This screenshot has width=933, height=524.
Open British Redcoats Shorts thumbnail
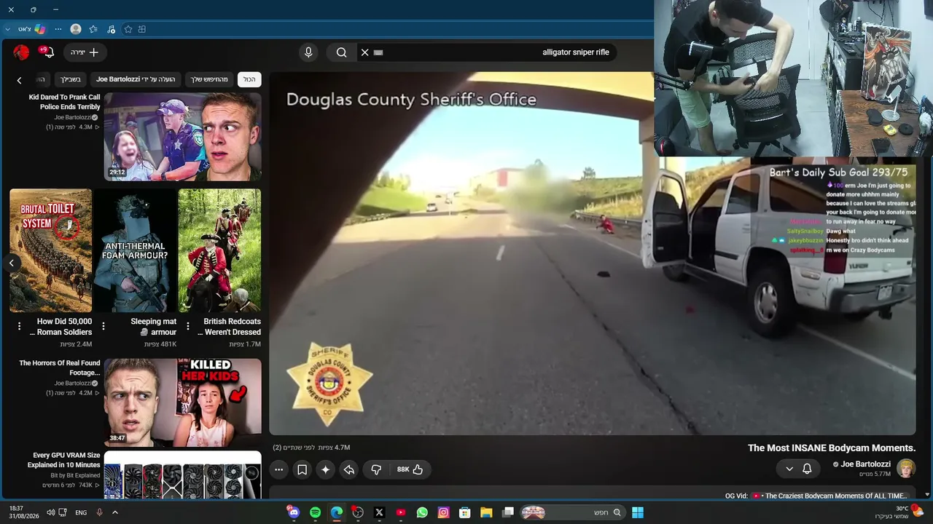pos(219,250)
